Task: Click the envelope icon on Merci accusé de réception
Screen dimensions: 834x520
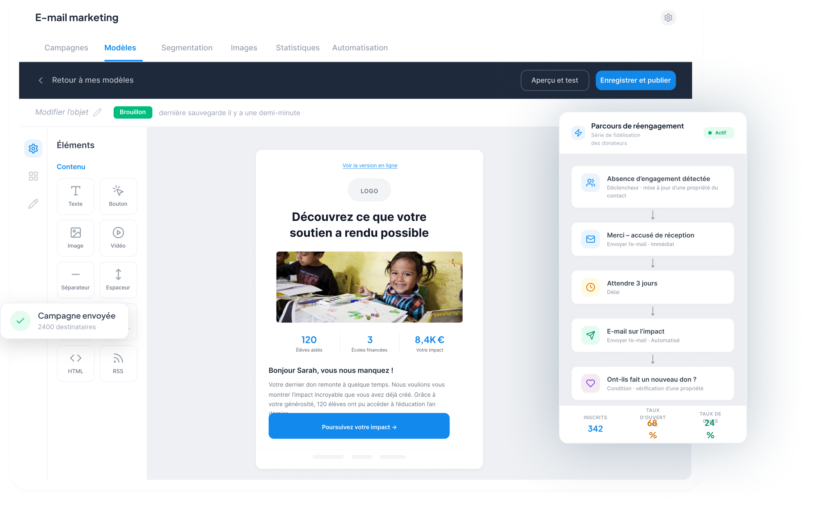Action: (x=590, y=239)
